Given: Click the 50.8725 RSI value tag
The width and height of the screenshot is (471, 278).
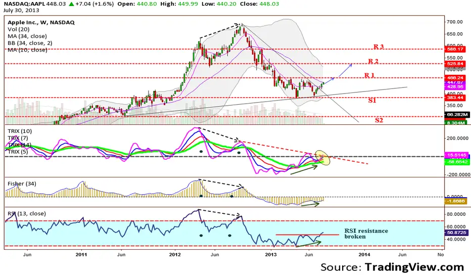Looking at the screenshot, I should 456,233.
